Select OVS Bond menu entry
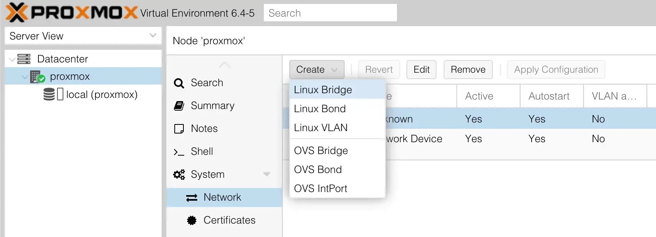The height and width of the screenshot is (237, 656). (318, 169)
